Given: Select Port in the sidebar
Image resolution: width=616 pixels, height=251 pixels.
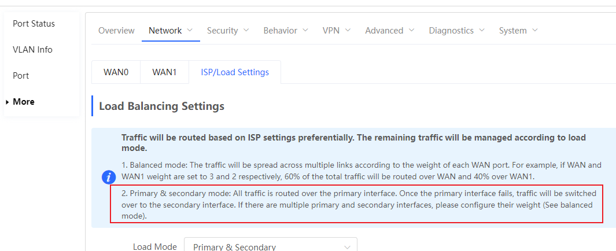Looking at the screenshot, I should click(x=21, y=76).
